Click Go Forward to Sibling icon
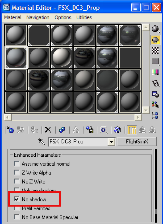The height and width of the screenshot is (224, 163). [x=152, y=130]
